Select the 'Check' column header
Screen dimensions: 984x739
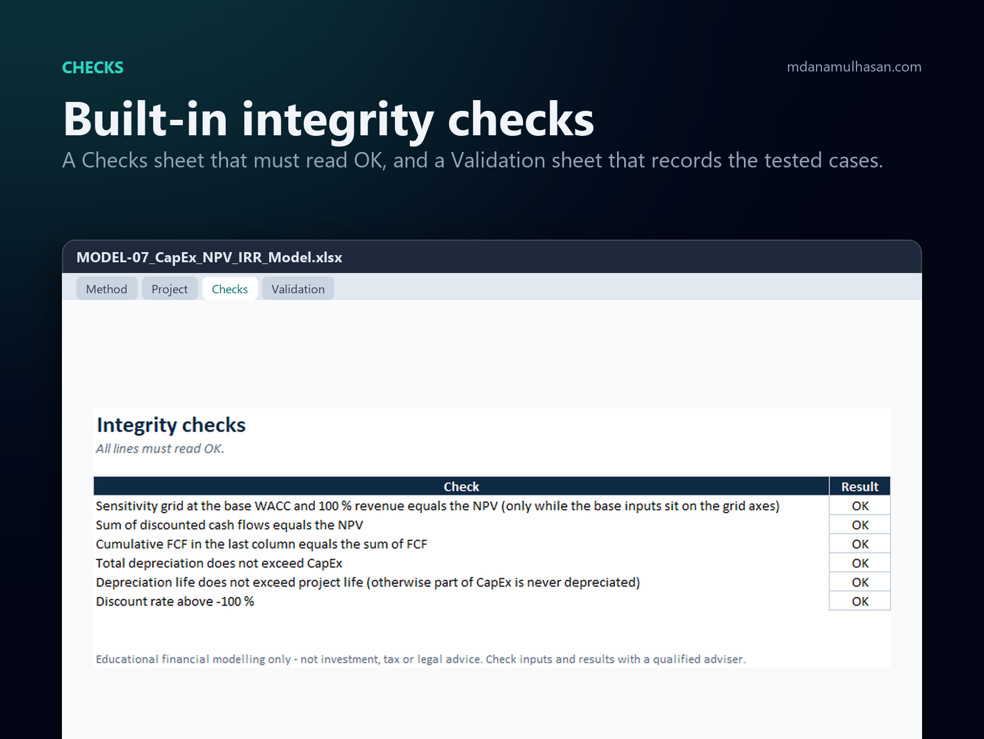coord(461,486)
